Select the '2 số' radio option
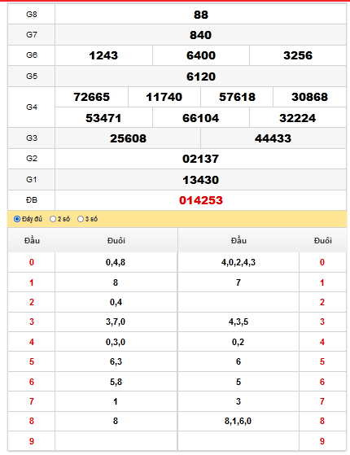 (x=53, y=219)
